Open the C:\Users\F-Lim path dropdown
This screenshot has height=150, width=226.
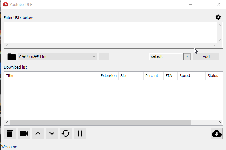57,56
